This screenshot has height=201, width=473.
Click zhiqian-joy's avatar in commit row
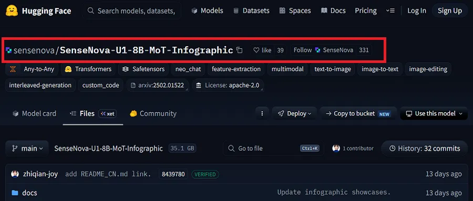[x=15, y=174]
